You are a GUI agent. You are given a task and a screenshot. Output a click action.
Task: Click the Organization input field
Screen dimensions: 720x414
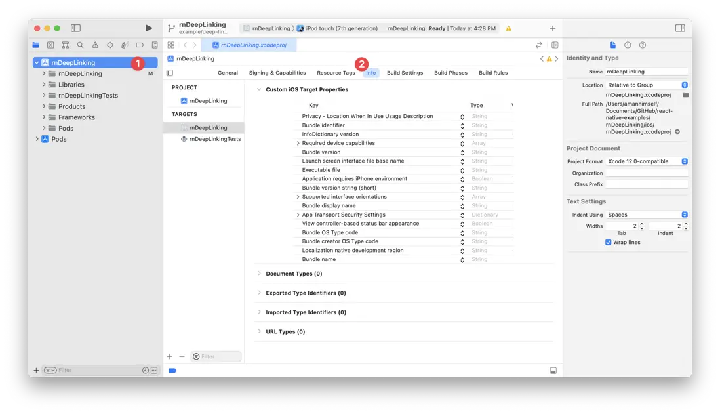[647, 173]
